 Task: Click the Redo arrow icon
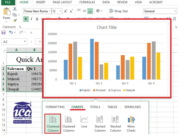21,32
